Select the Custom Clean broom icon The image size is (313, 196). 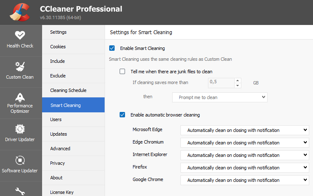[x=20, y=67]
